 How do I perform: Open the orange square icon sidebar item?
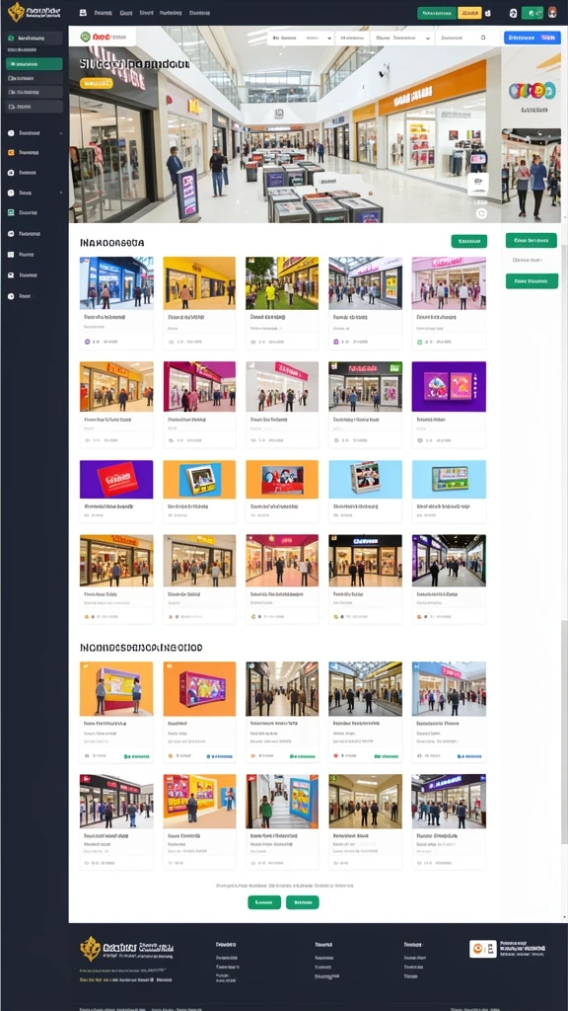pyautogui.click(x=11, y=153)
